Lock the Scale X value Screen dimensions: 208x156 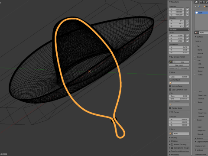coord(188,36)
